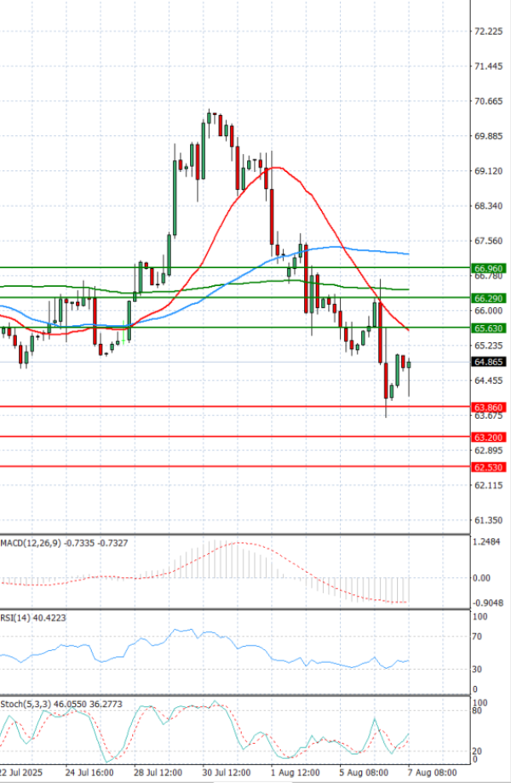Click the 66.290 green level label
511x783 pixels.
click(x=489, y=298)
